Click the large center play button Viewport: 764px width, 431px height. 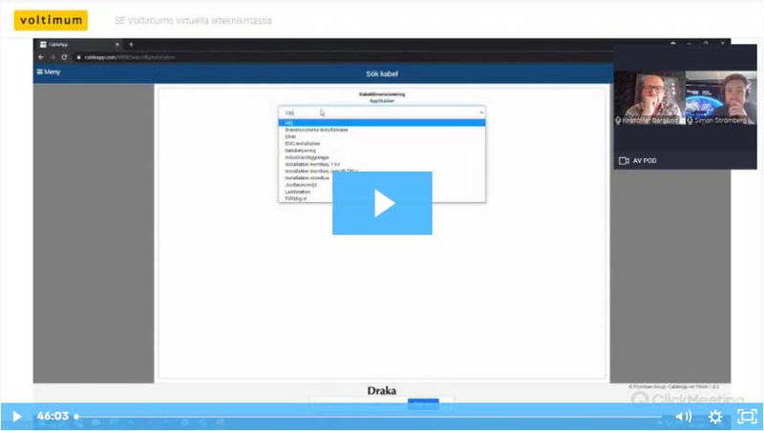[382, 203]
